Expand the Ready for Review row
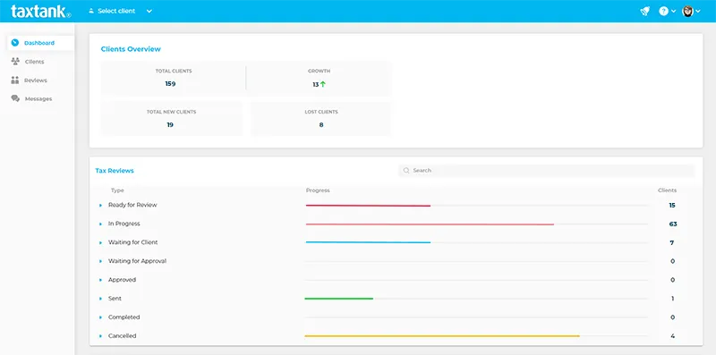Image resolution: width=716 pixels, height=355 pixels. 100,206
